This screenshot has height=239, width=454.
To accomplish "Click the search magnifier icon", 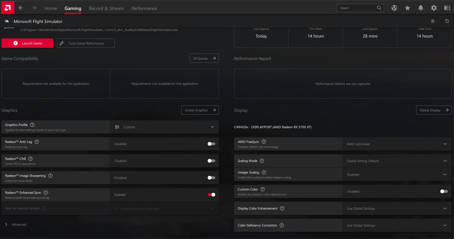I will pyautogui.click(x=379, y=8).
